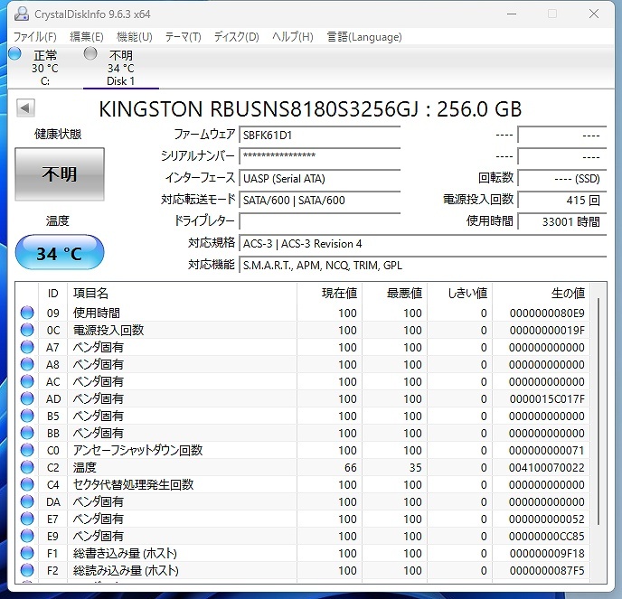Click the ID column header
Screen dimensions: 622x599
pyautogui.click(x=52, y=294)
